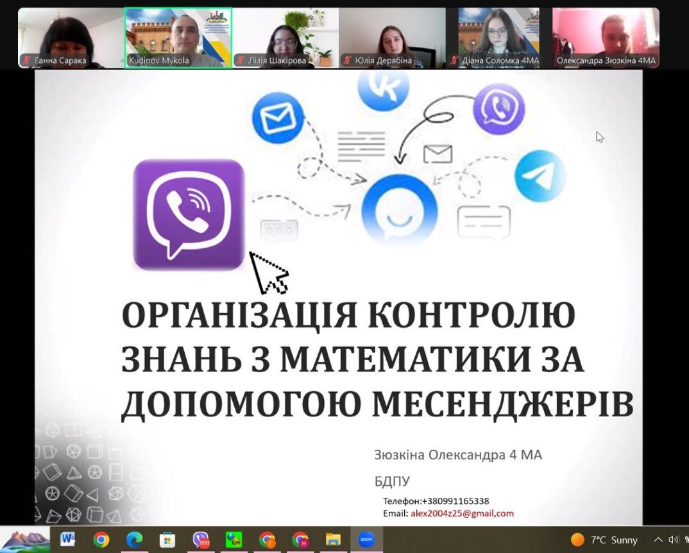Click 'ЗНАНЬ З МАТЕМАТИКИ ЗА' title line
The image size is (689, 553).
352,359
